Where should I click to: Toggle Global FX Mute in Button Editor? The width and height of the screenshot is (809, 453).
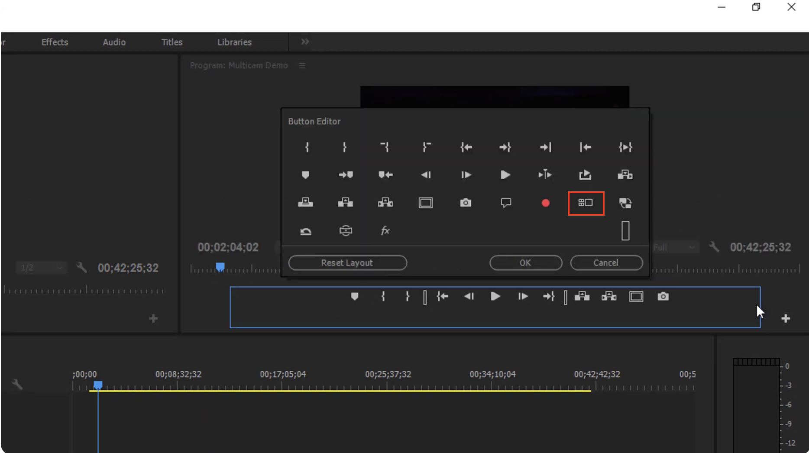pos(385,231)
